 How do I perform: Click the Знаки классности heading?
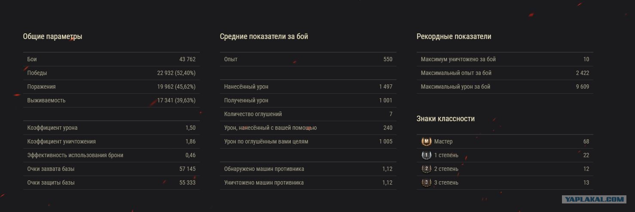tap(446, 119)
